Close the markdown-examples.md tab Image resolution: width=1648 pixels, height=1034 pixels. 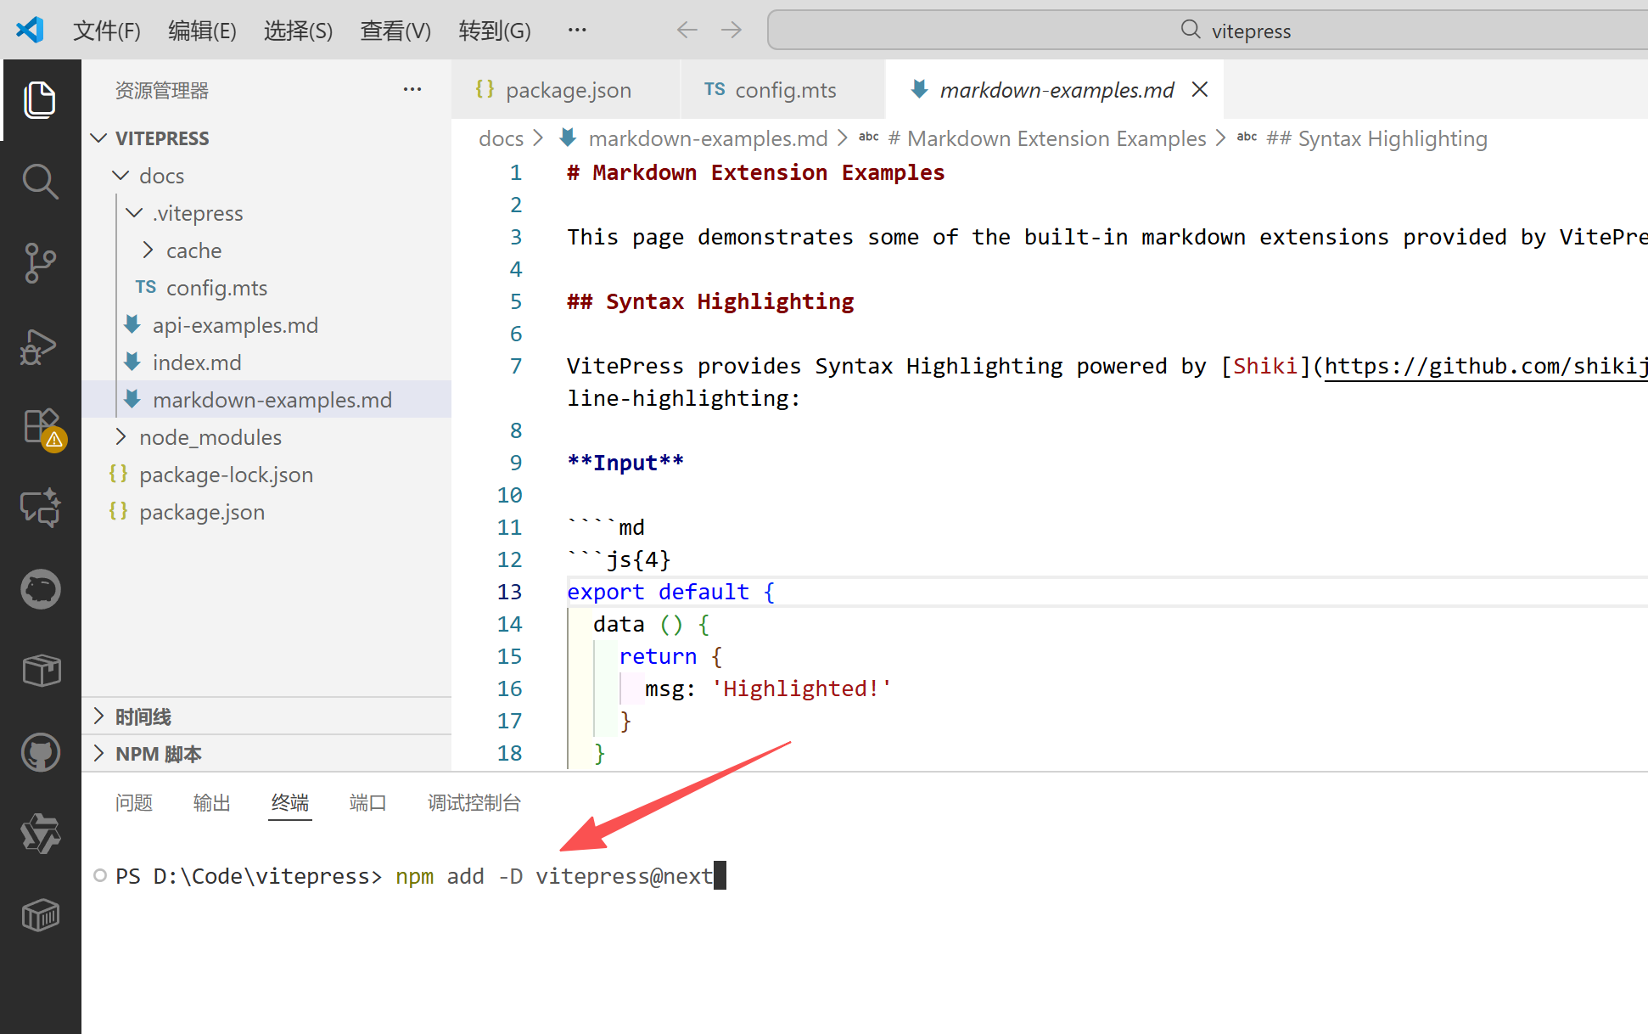tap(1199, 90)
